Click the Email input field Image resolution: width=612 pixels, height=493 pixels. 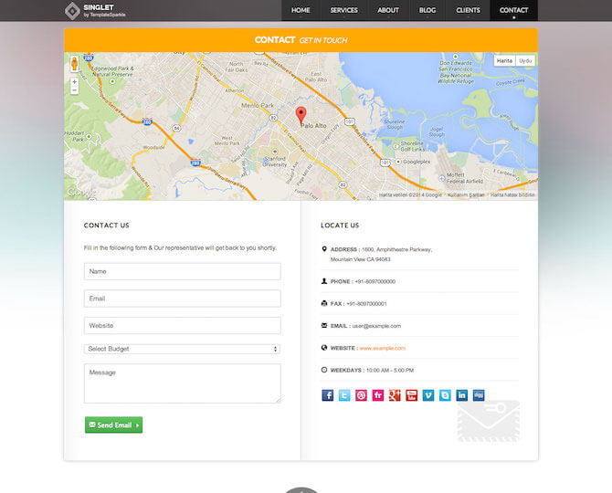183,299
